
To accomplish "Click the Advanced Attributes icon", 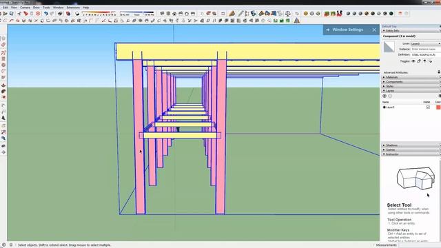I will tap(439, 72).
